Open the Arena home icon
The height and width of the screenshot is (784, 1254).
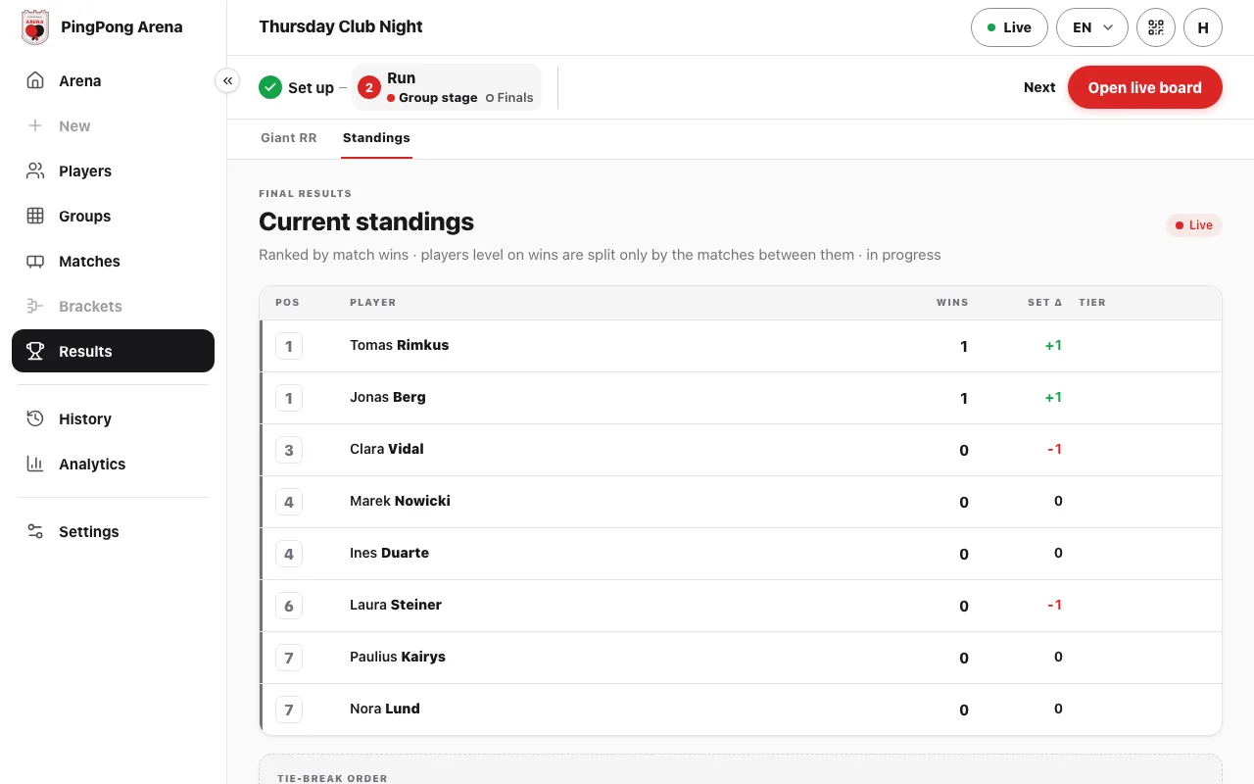point(35,80)
